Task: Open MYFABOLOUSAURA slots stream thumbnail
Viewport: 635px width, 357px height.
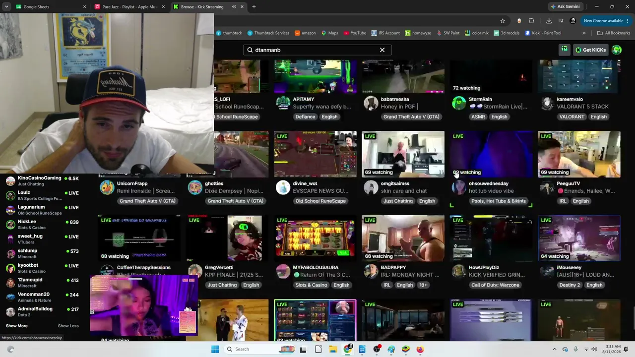Action: coord(315,238)
